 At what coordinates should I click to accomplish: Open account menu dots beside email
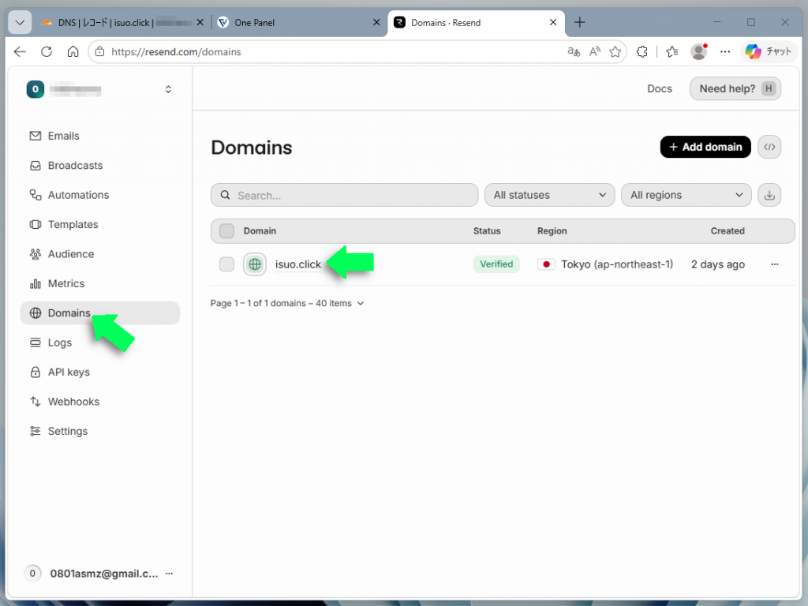(x=169, y=574)
